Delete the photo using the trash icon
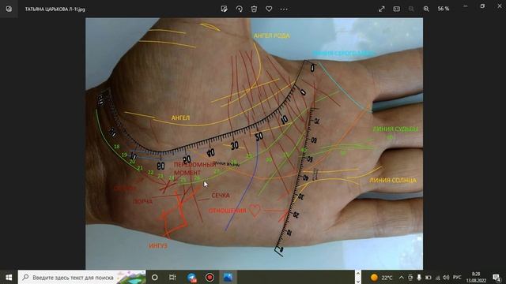Viewport: 506px width, 284px height. coord(254,9)
